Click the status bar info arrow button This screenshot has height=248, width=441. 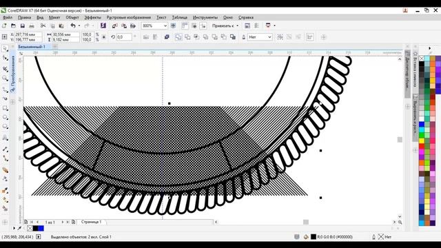click(x=39, y=237)
